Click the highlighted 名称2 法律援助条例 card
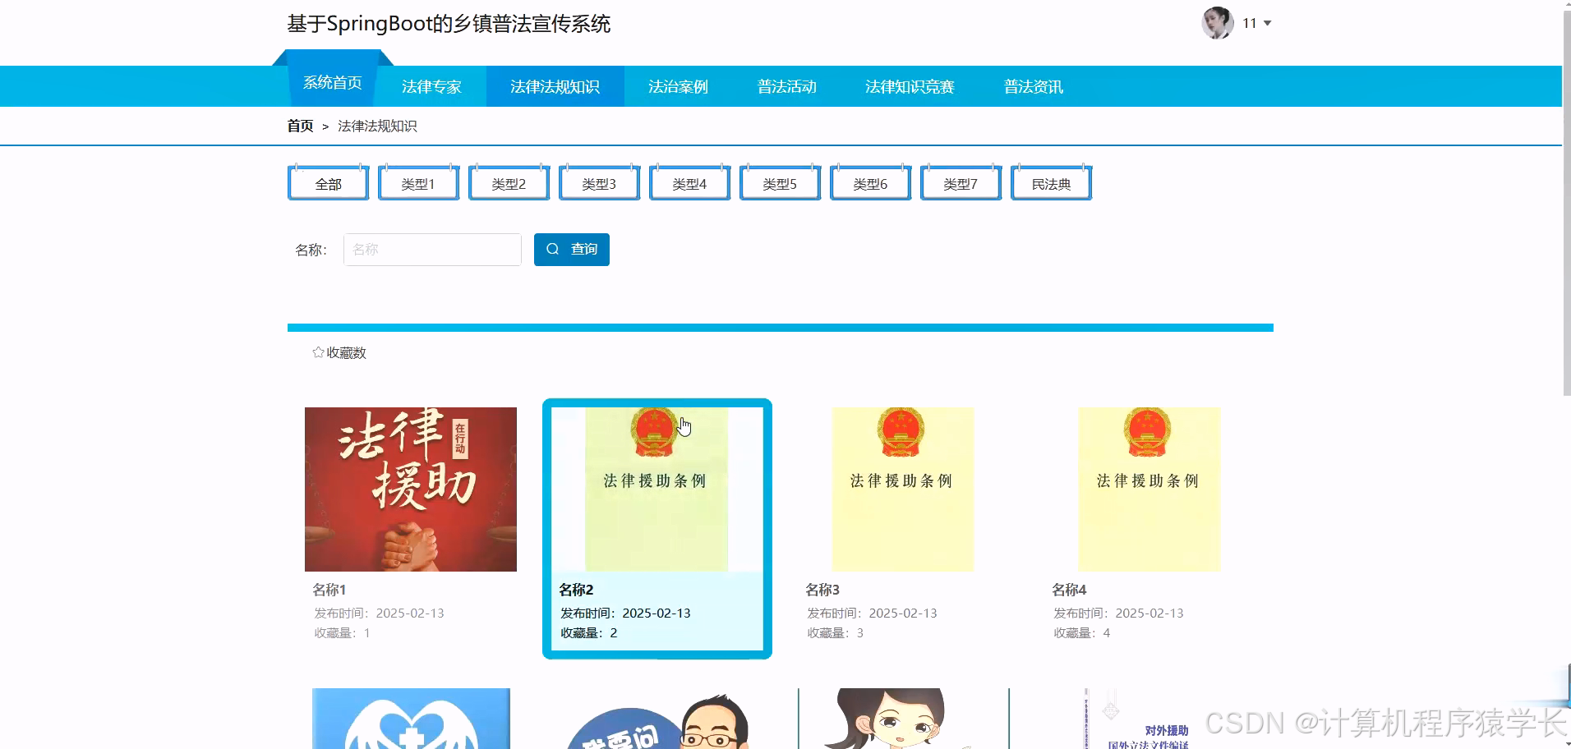The image size is (1571, 749). coord(657,528)
